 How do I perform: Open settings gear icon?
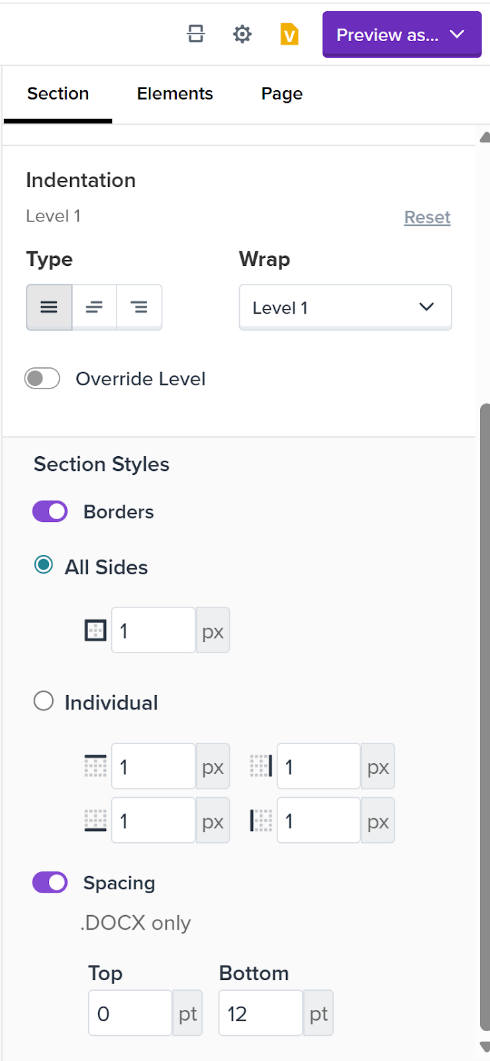[x=242, y=34]
